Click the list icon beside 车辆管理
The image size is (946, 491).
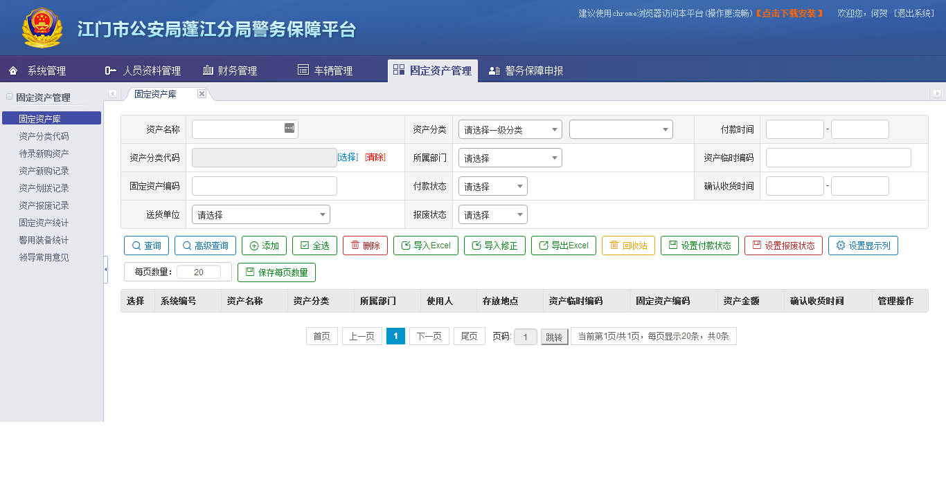coord(303,70)
